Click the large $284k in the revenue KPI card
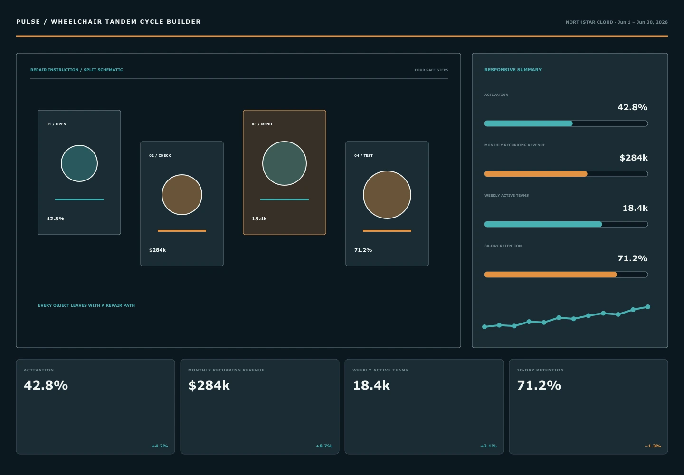The width and height of the screenshot is (684, 475). click(x=209, y=386)
